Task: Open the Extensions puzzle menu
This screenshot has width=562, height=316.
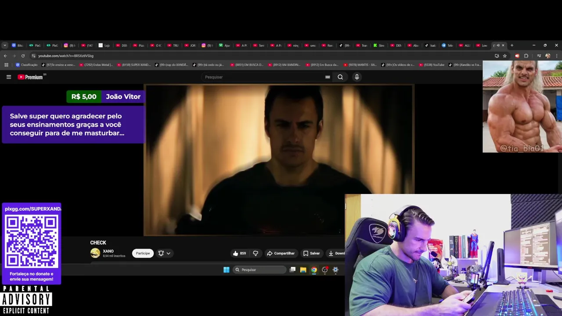Action: click(526, 56)
